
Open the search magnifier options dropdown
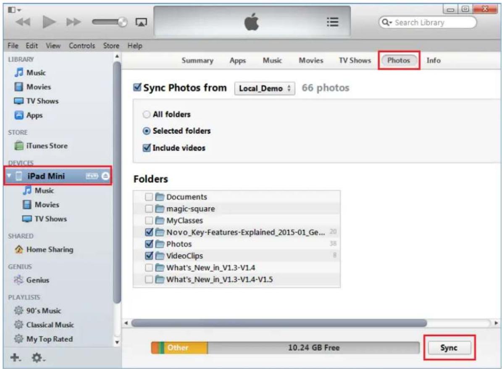tap(387, 22)
